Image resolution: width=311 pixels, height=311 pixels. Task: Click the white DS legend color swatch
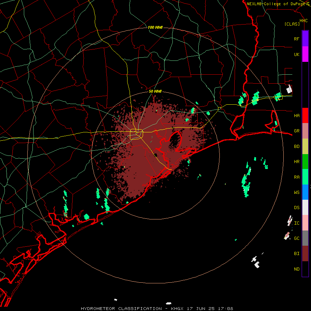(x=305, y=207)
